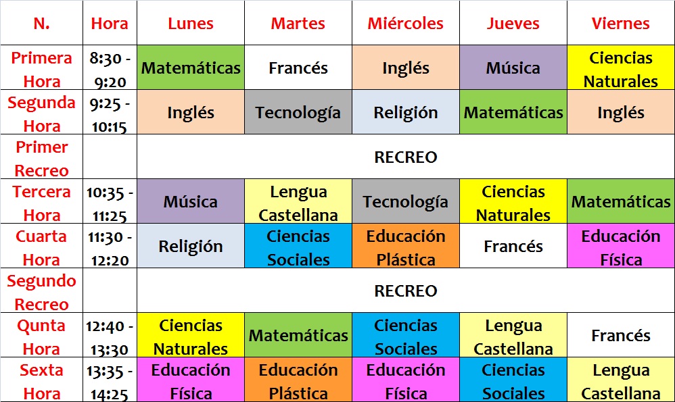This screenshot has width=675, height=402.
Task: Select the Lunes column header
Action: click(191, 23)
